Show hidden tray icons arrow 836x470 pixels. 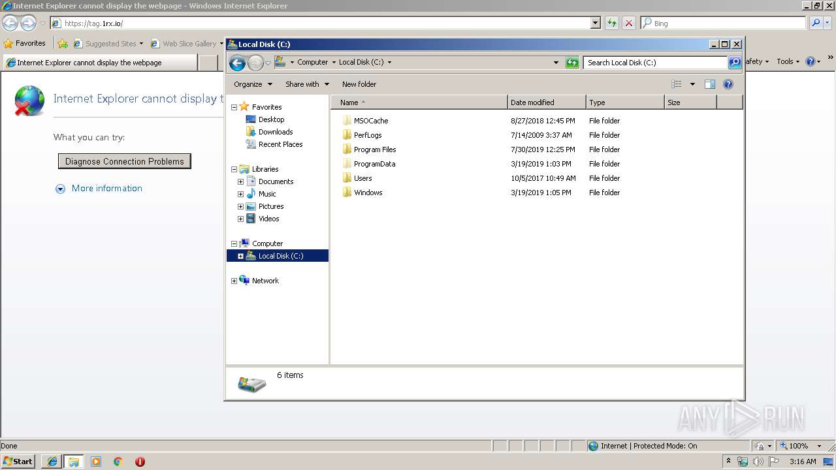[x=728, y=461]
